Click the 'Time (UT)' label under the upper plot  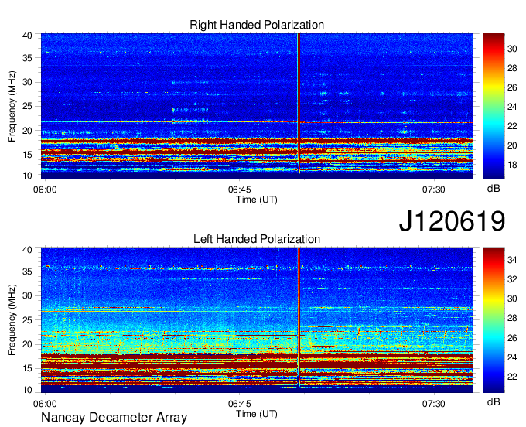[x=257, y=200]
